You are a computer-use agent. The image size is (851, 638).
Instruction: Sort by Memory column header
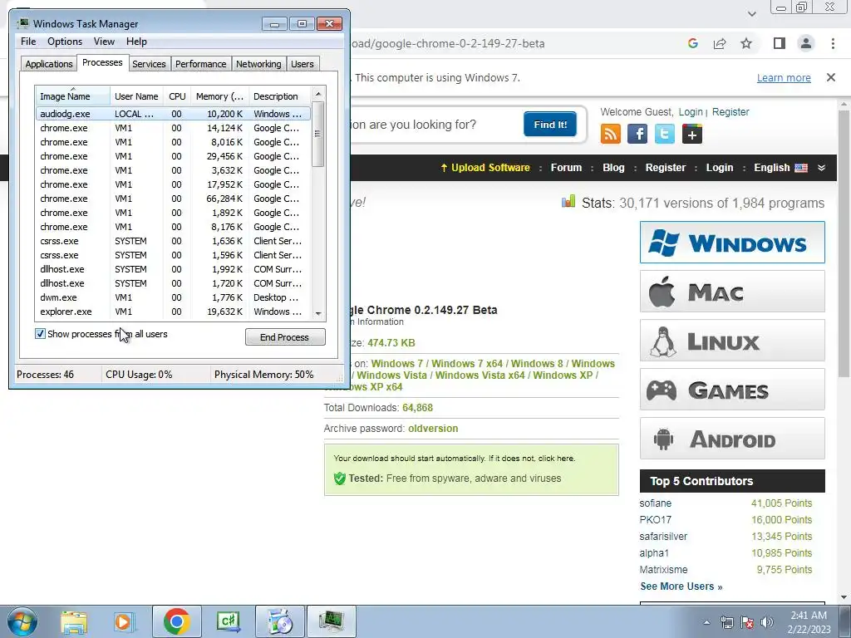(219, 96)
